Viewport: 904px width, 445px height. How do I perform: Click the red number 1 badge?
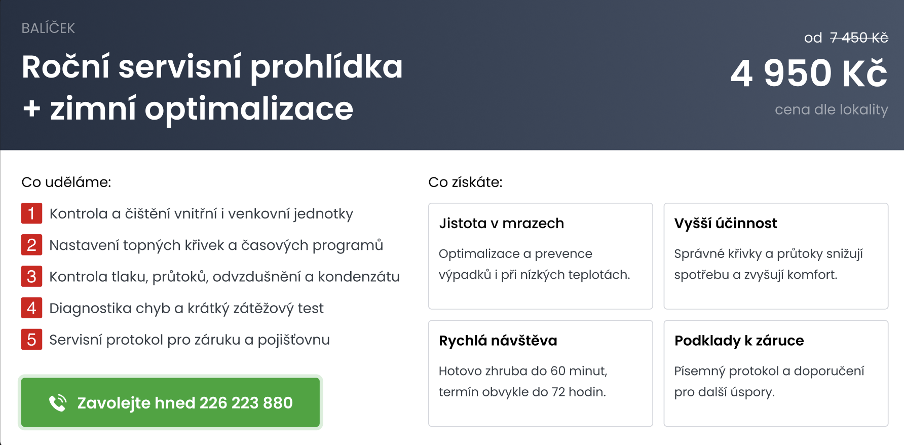coord(31,213)
